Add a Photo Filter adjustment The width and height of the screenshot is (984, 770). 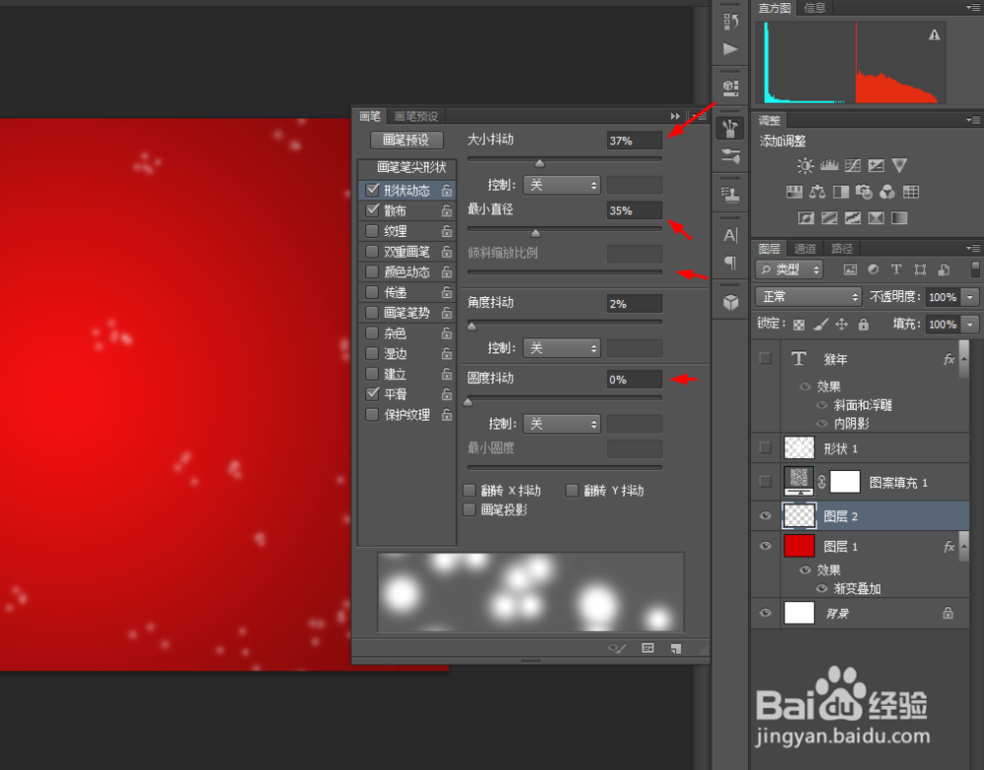[x=864, y=192]
